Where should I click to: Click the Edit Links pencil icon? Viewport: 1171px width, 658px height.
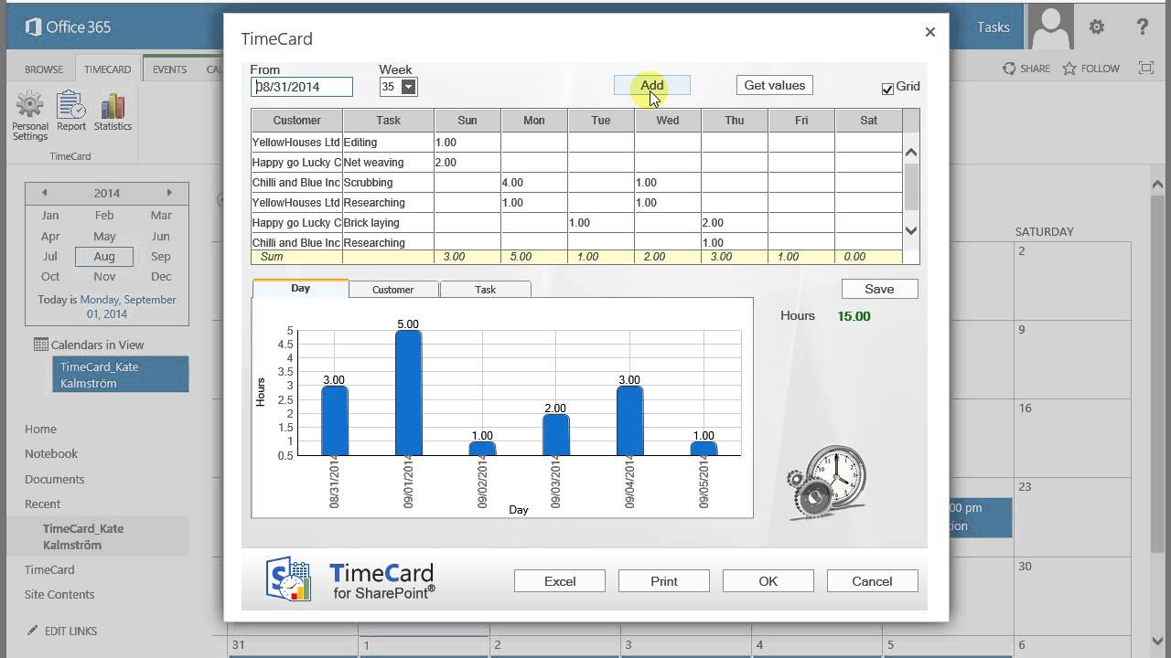click(x=33, y=631)
